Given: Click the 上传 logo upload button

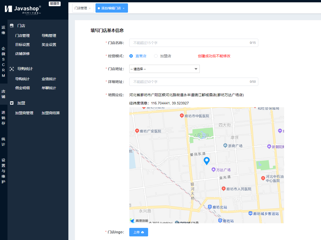Looking at the screenshot, I should coord(139,232).
